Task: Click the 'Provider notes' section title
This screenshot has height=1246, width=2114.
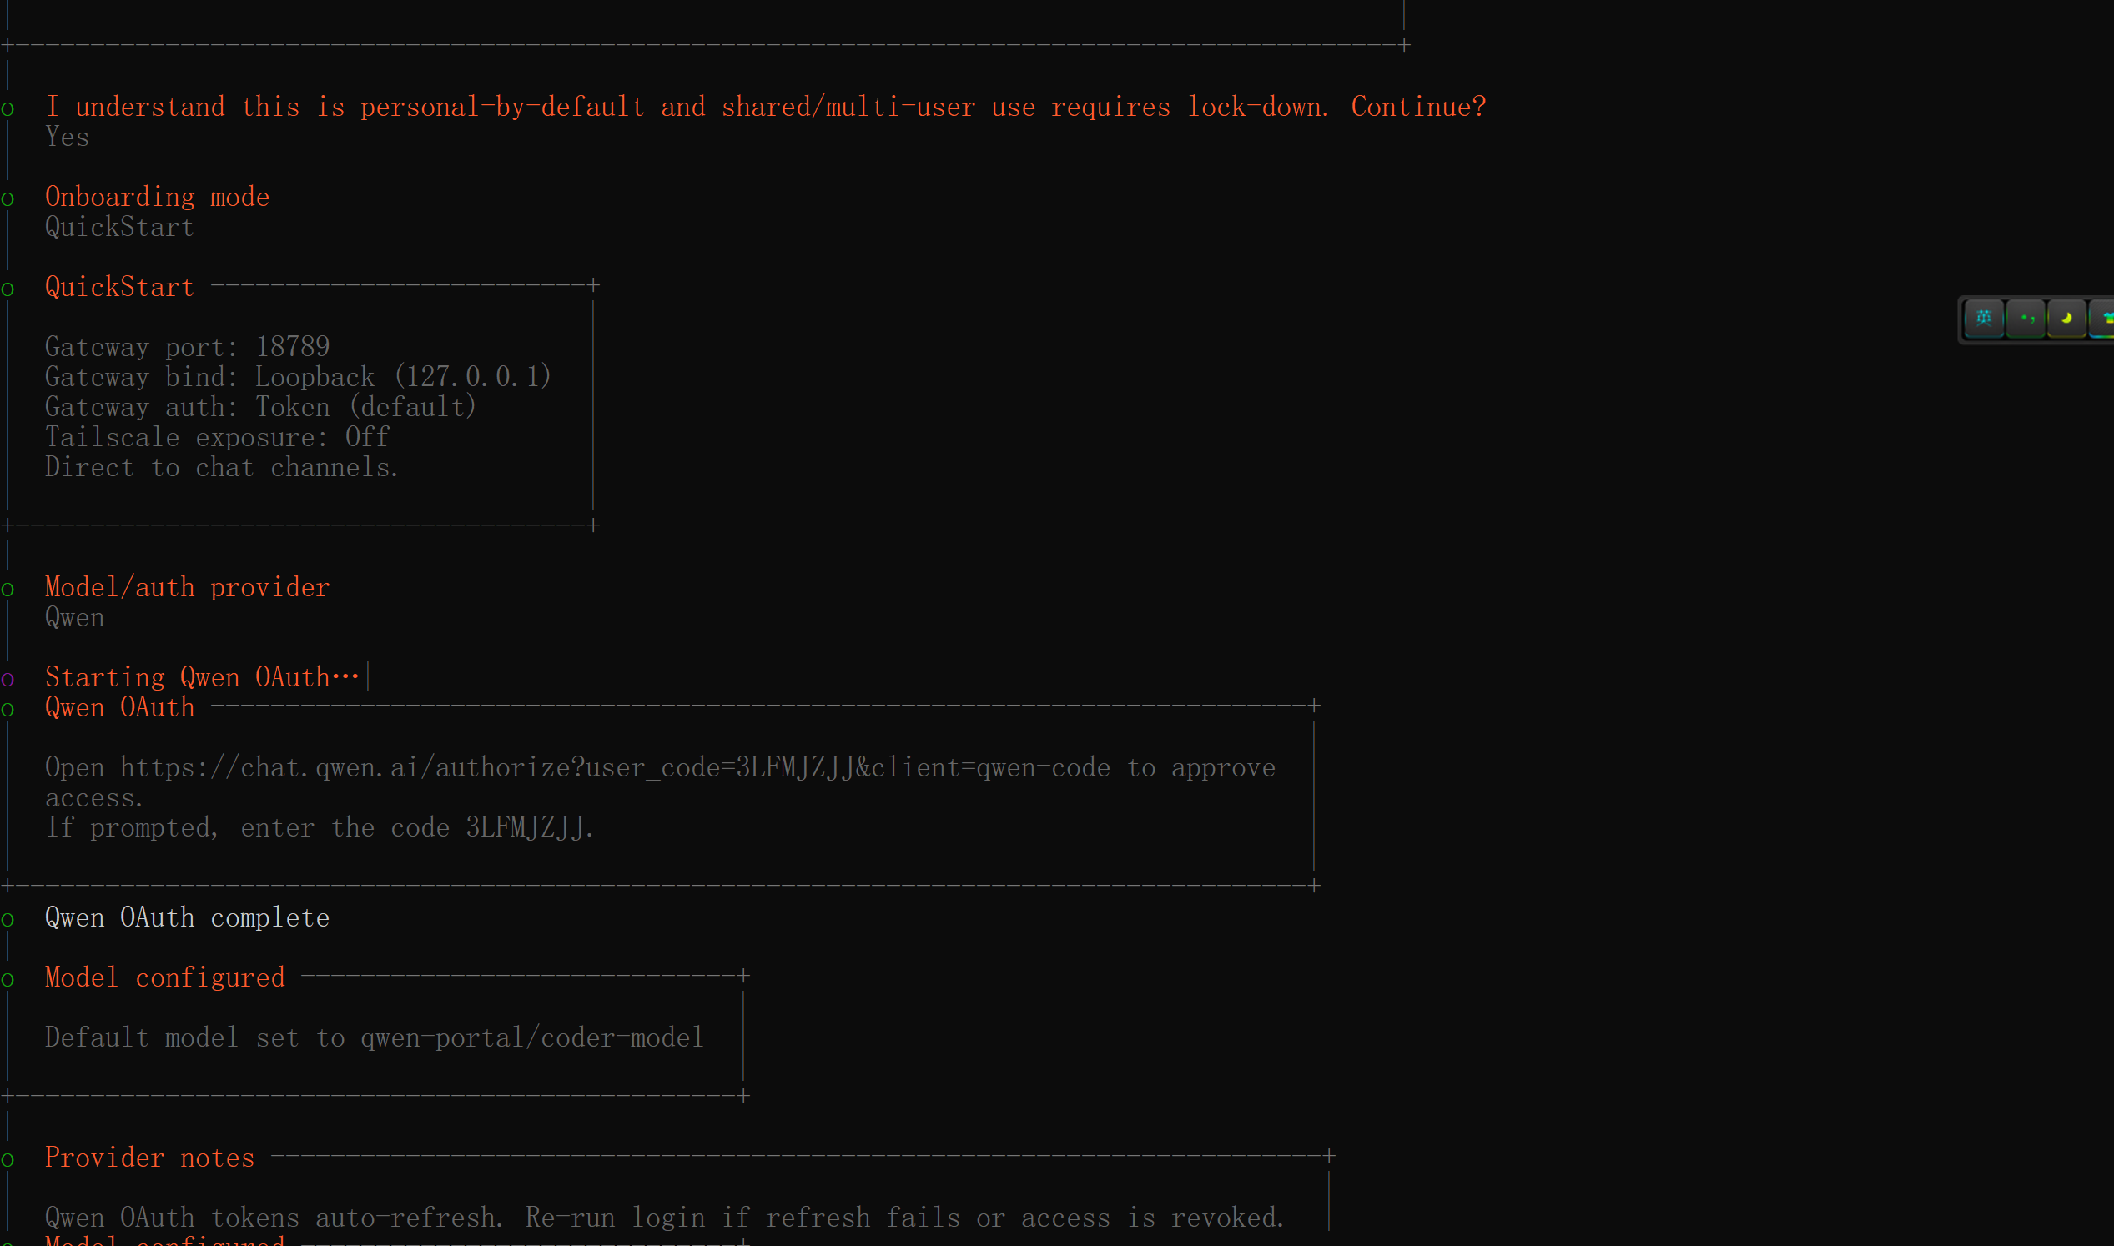Action: [x=149, y=1158]
